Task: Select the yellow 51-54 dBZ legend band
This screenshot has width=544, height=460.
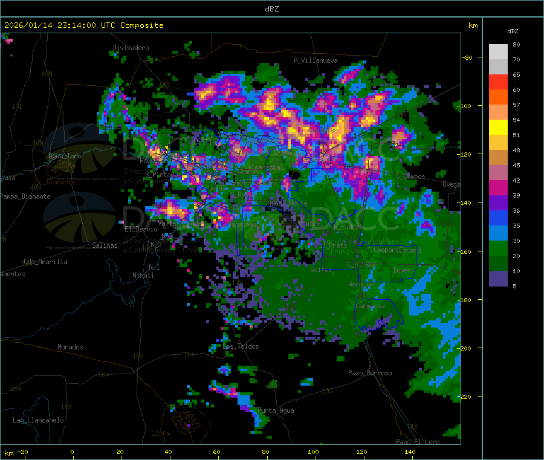Action: tap(498, 128)
